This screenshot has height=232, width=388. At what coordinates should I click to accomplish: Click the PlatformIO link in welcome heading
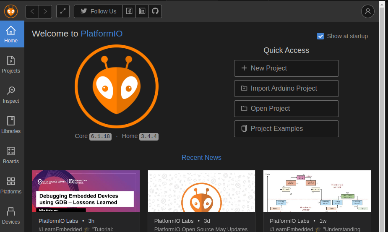click(x=102, y=34)
